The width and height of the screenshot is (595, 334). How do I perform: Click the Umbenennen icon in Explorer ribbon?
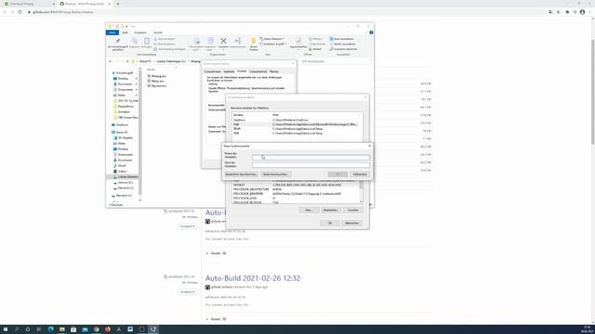238,41
